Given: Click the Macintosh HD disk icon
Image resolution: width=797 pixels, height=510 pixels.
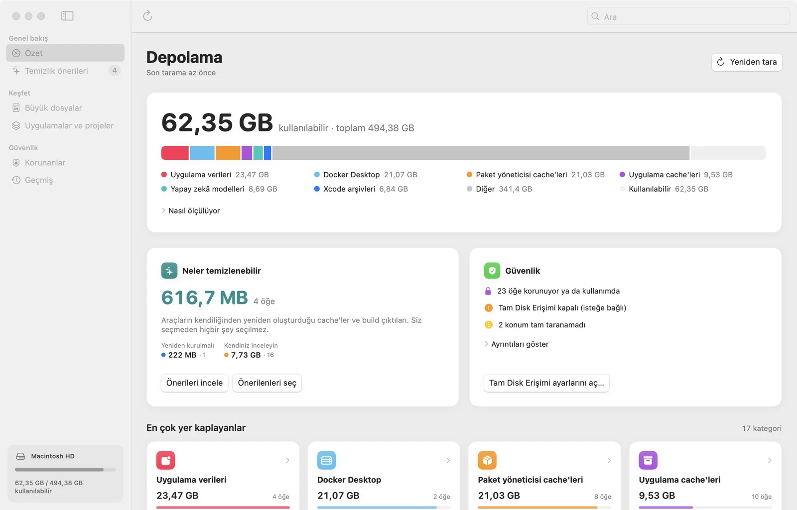Looking at the screenshot, I should pyautogui.click(x=20, y=456).
